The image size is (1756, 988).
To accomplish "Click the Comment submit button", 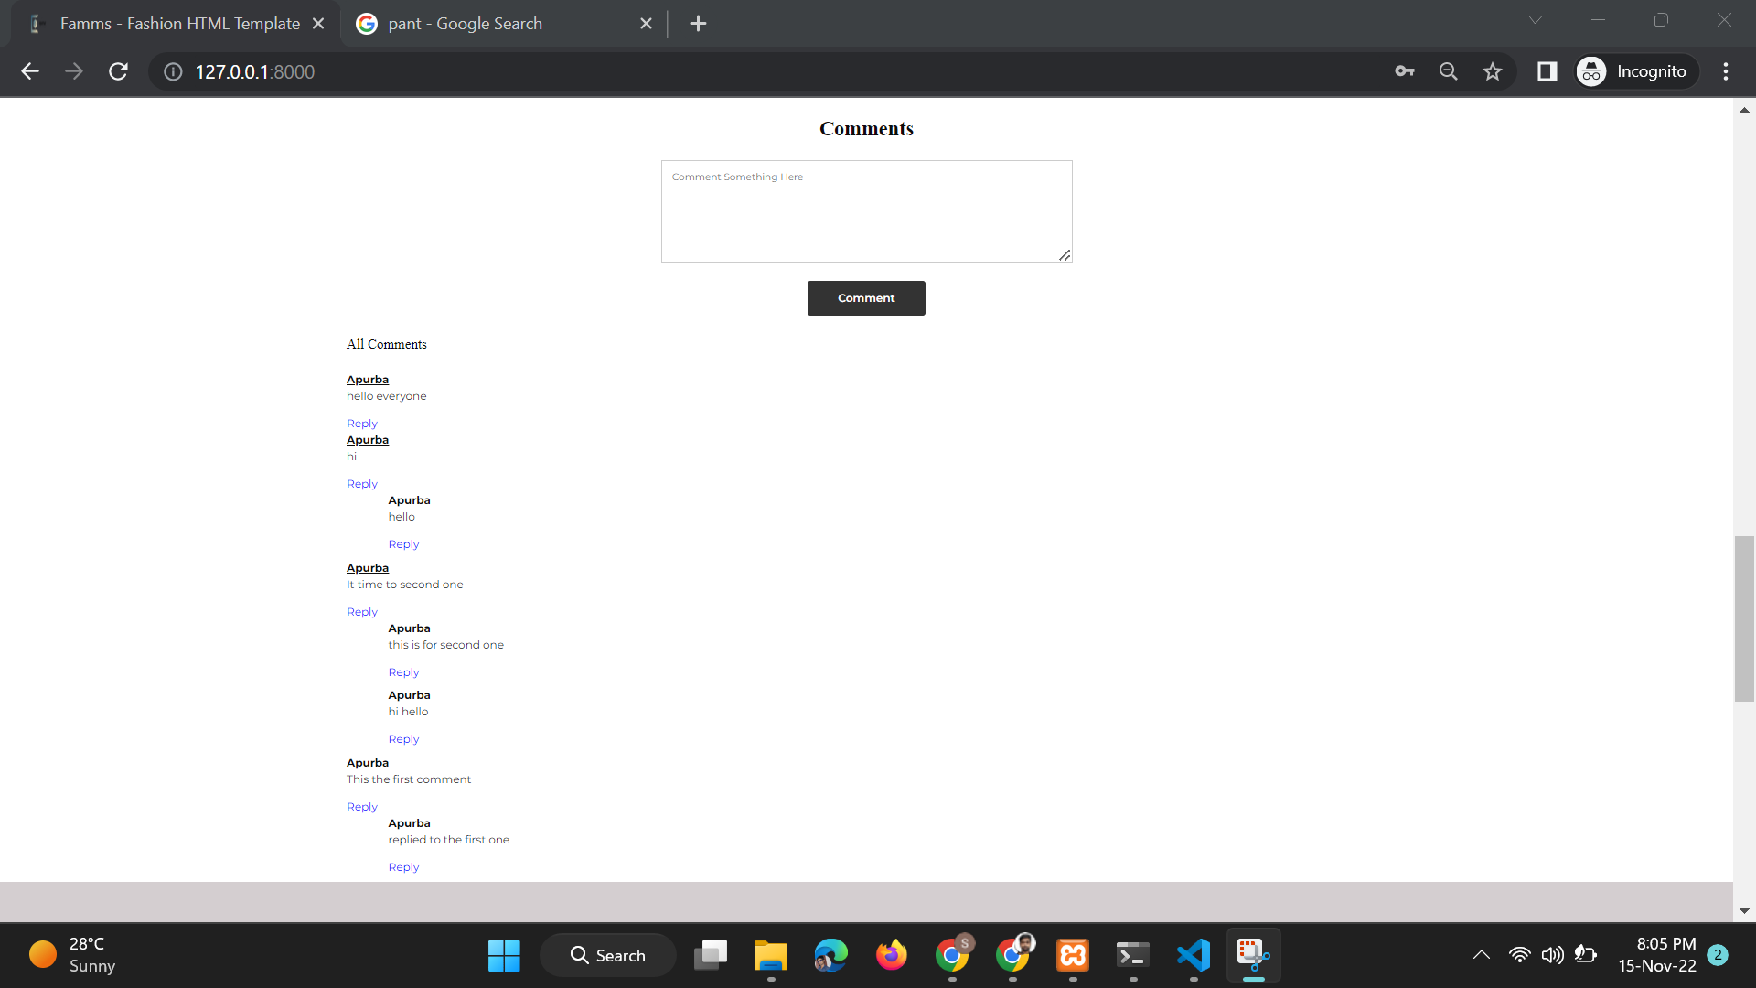I will (865, 297).
